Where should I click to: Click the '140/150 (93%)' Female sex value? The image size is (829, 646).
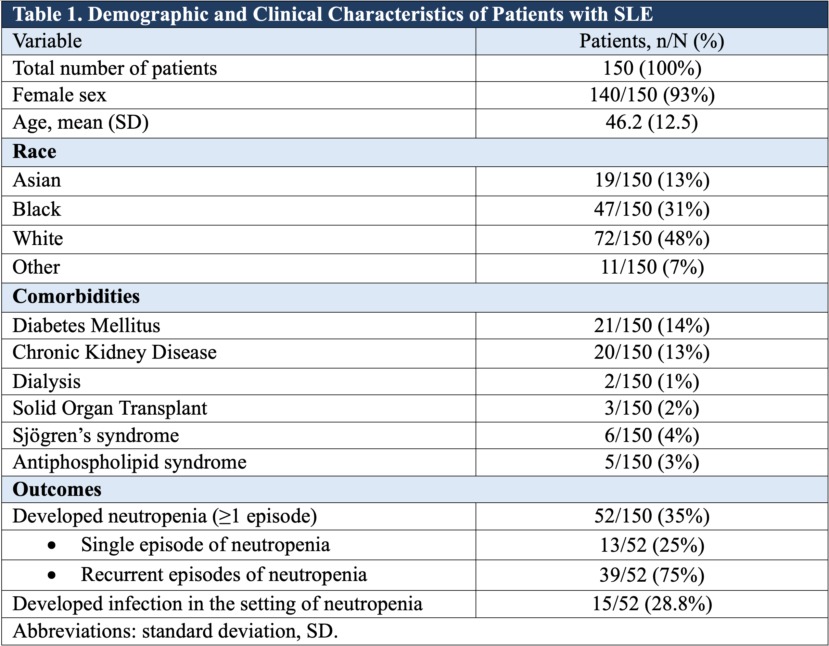652,95
